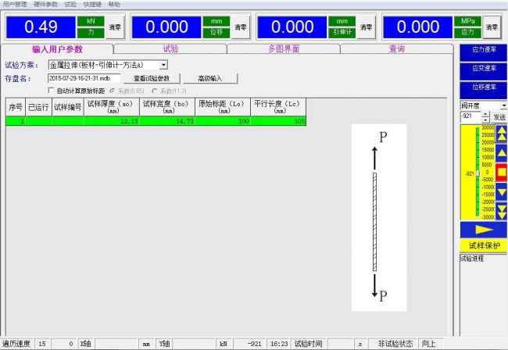Click the yellow play arrow start button
Viewport: 508px width, 350px height.
483,230
